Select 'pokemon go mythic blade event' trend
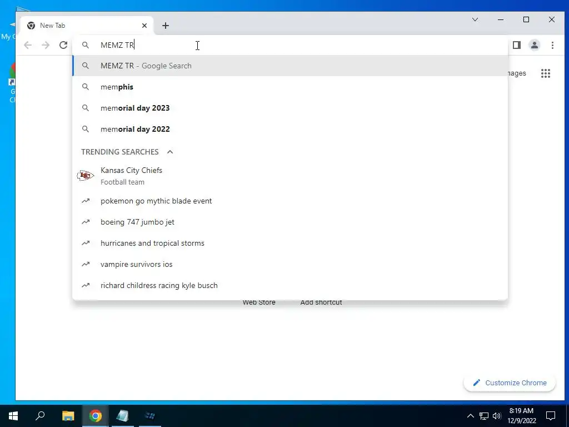 (290, 201)
